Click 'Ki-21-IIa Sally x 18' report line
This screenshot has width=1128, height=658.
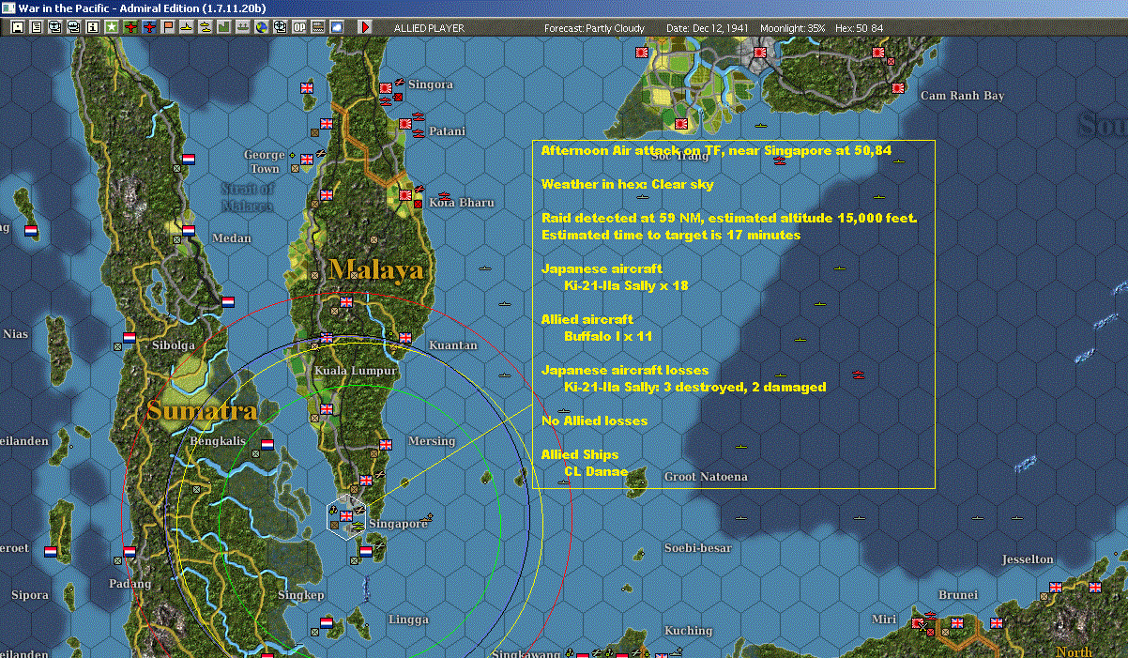[x=626, y=285]
